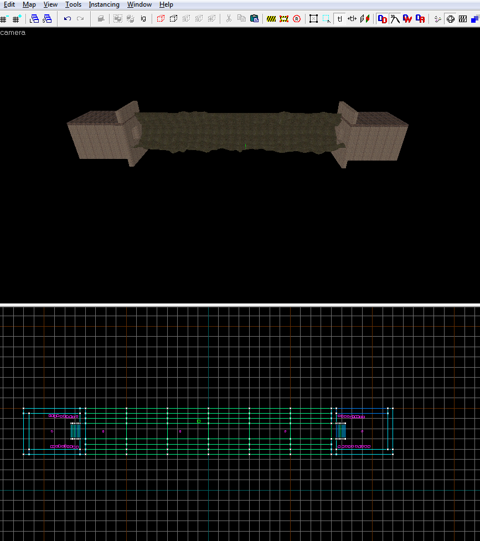Screen dimensions: 480x541
Task: Click the blue overlapping squares icon
Action: tap(476, 19)
